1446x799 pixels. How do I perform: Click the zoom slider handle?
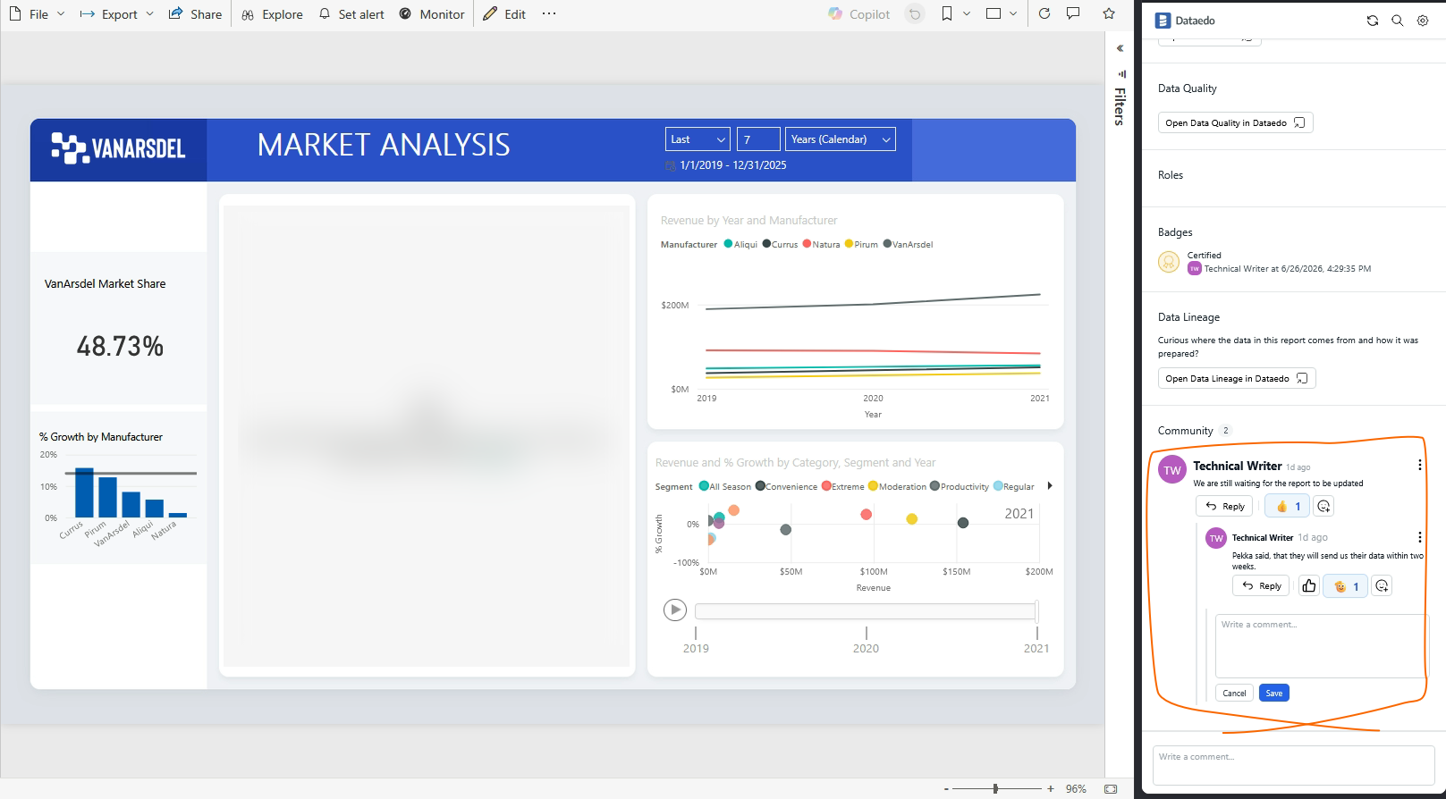point(995,789)
